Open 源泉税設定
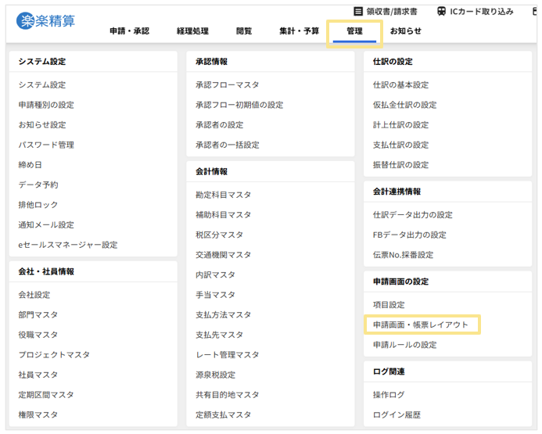The height and width of the screenshot is (434, 542). (x=216, y=375)
